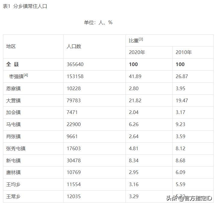Viewport: 217px width, 206px height.
Task: Click the 张秀屯镇 row label
Action: pos(16,148)
